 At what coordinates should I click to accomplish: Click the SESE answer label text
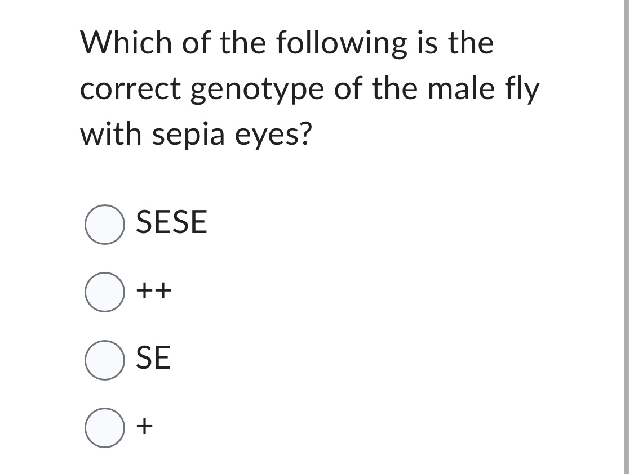tap(170, 223)
